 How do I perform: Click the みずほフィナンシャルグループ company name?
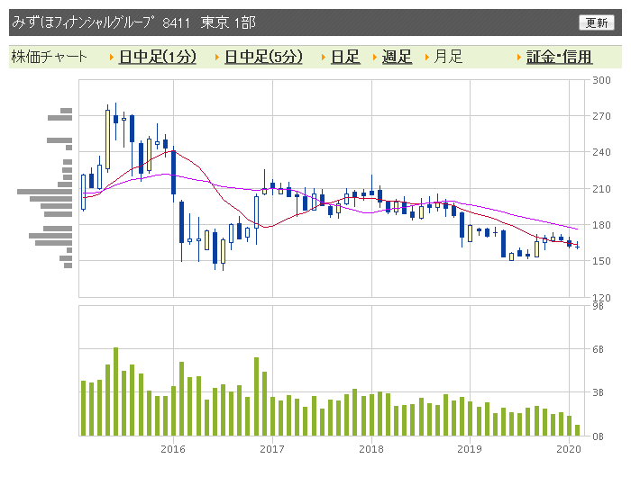point(83,22)
